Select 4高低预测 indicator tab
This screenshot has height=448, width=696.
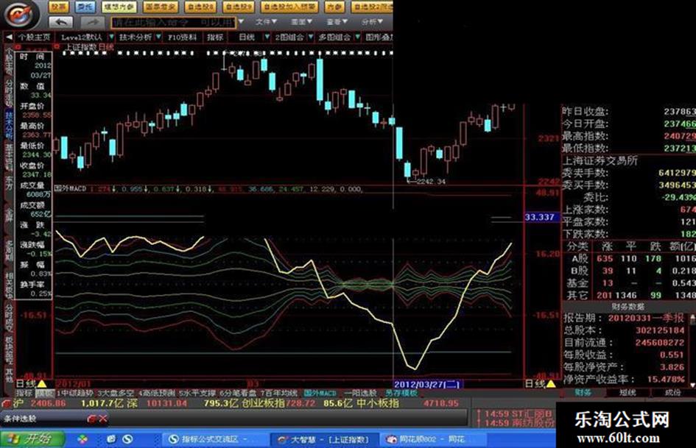tap(157, 393)
